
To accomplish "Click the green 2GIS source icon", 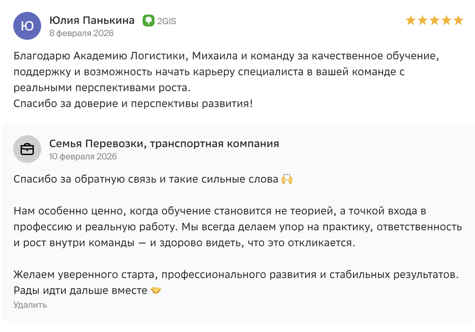I will 148,21.
